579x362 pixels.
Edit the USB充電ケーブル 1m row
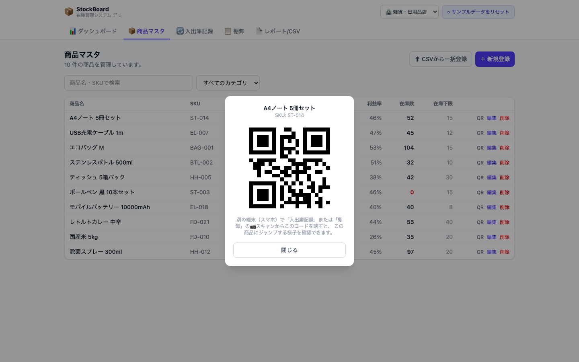[x=492, y=133]
